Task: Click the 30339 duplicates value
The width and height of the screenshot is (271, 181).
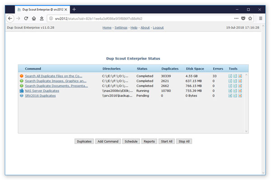Action: [166, 76]
